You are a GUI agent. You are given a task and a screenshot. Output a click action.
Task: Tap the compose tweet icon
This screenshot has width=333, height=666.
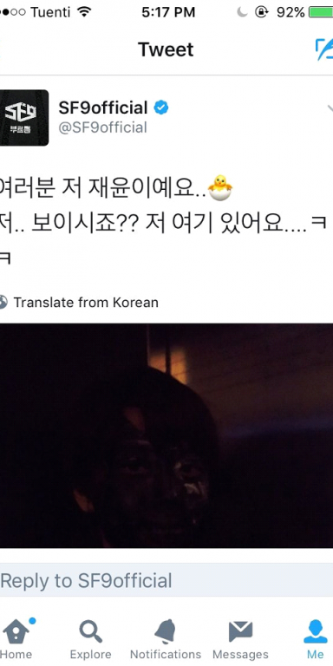click(x=324, y=49)
